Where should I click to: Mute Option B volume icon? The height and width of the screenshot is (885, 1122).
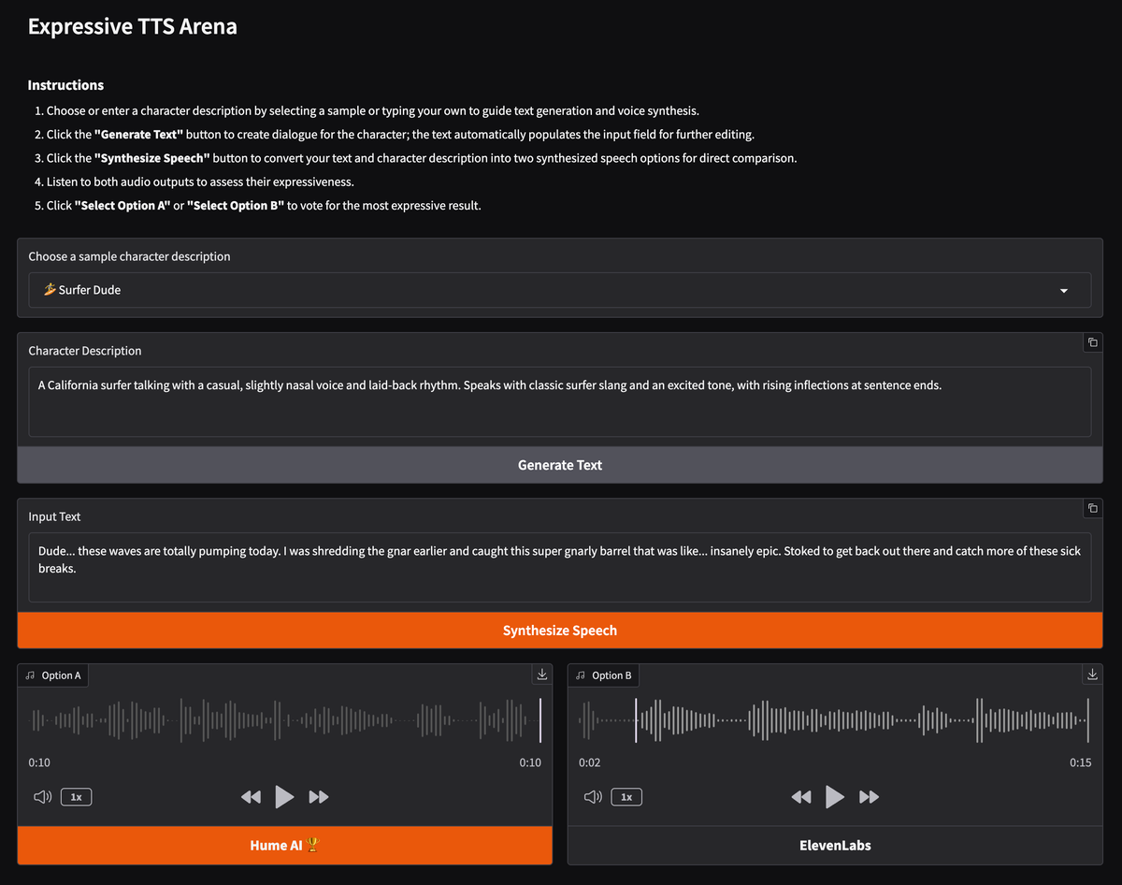[592, 797]
